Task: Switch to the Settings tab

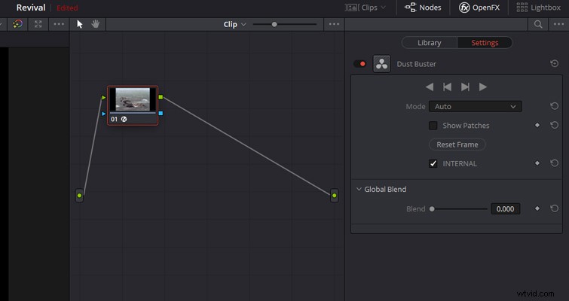Action: point(485,43)
